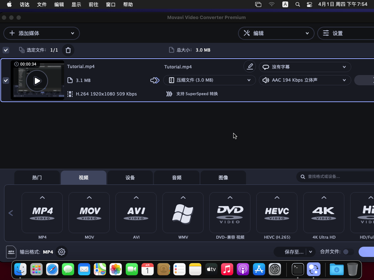Expand MP4 format presets chevron
The image size is (374, 280).
(42, 198)
